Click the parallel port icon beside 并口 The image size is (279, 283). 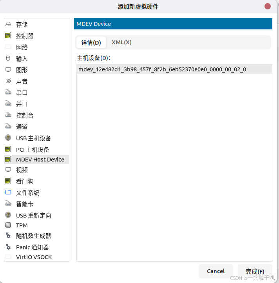tap(8, 103)
